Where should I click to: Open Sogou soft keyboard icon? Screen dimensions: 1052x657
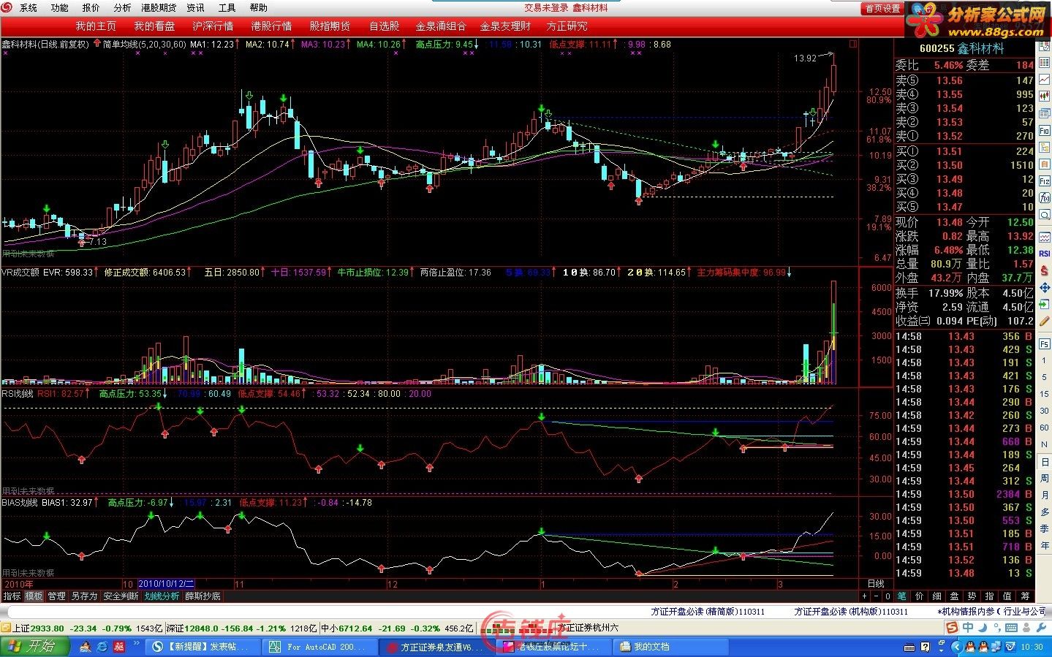[x=1011, y=628]
